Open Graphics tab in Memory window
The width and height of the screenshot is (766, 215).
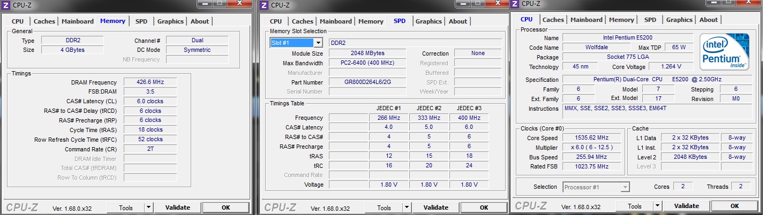170,21
